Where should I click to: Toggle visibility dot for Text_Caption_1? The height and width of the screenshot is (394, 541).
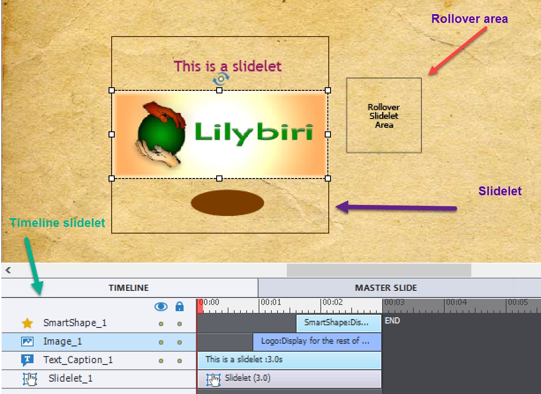(161, 361)
